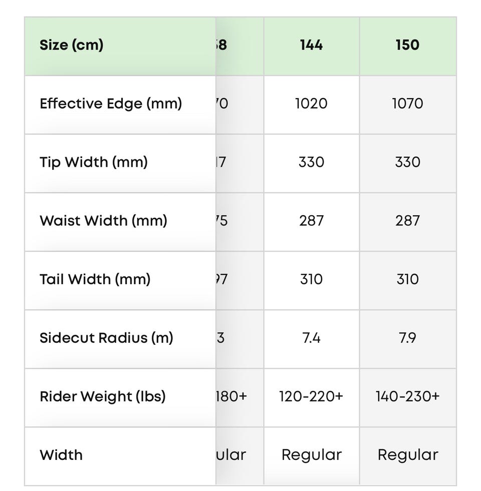Viewport: 481px width, 491px height.
Task: Click the Width row label
Action: (x=61, y=455)
